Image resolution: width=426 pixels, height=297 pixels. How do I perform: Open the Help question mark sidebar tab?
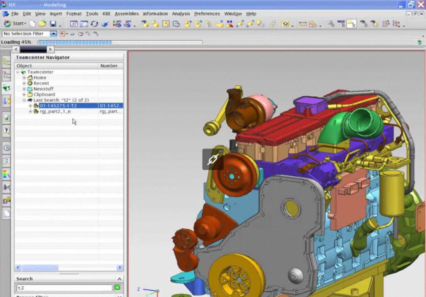(x=7, y=131)
